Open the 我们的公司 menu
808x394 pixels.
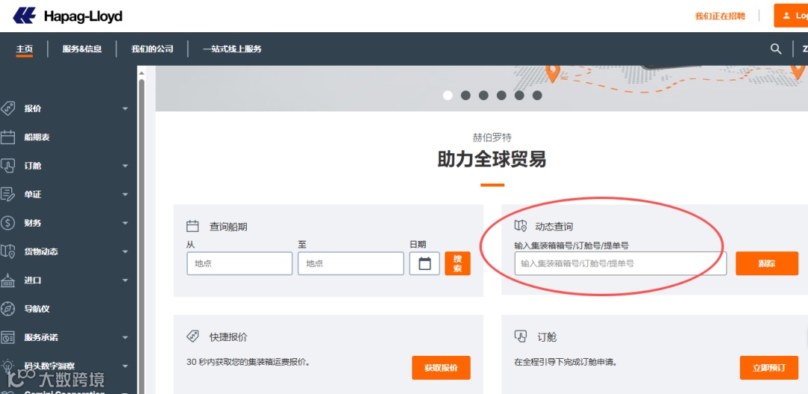click(152, 49)
